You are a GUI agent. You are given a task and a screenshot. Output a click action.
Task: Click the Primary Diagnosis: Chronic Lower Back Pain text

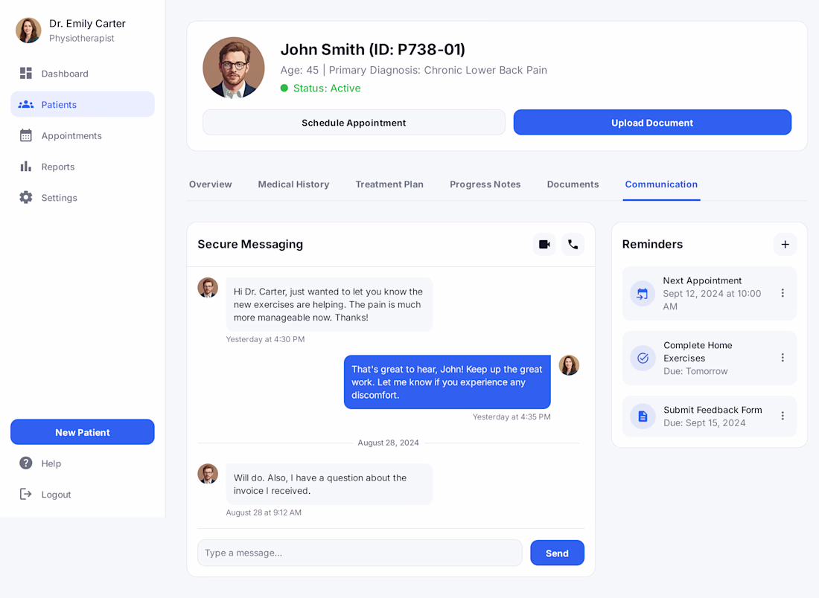tap(438, 70)
